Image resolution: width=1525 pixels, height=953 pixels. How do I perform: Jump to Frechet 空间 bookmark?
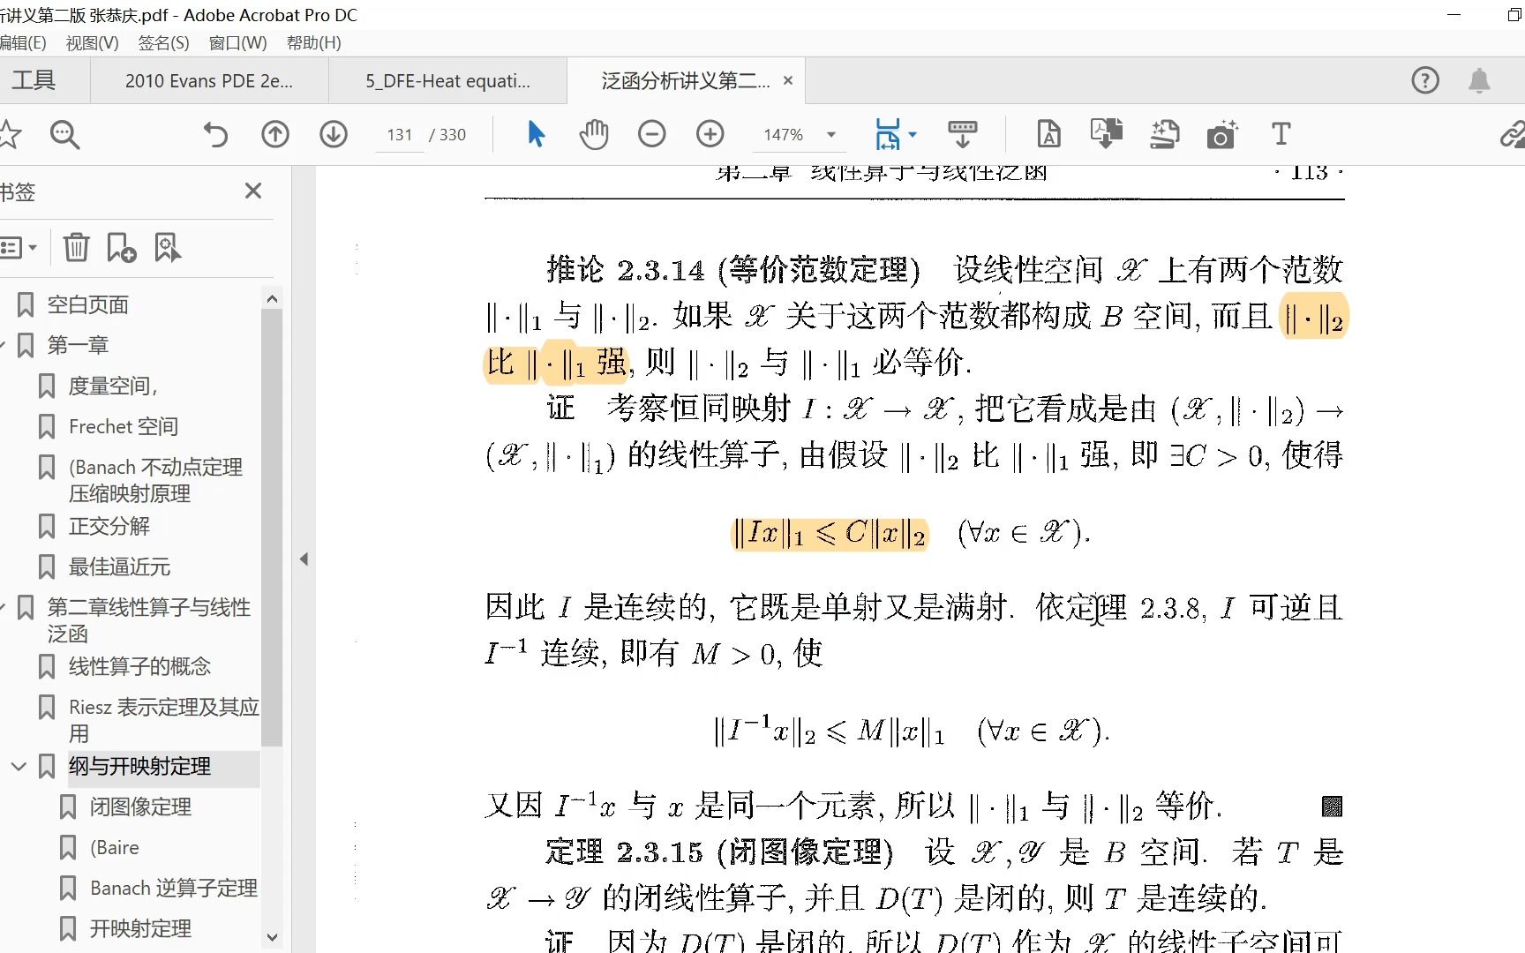click(x=124, y=427)
